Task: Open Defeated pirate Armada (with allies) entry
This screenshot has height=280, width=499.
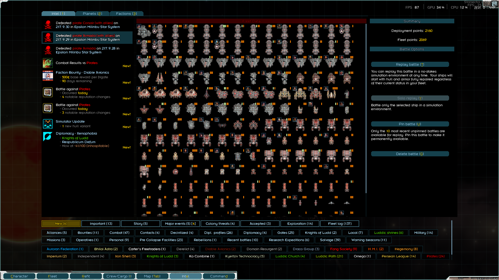Action: 87,38
